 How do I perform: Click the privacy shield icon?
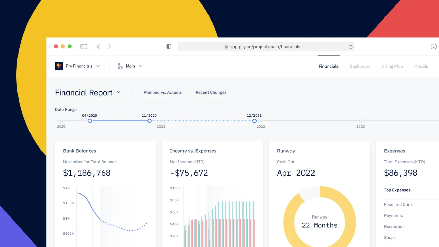[x=169, y=47]
